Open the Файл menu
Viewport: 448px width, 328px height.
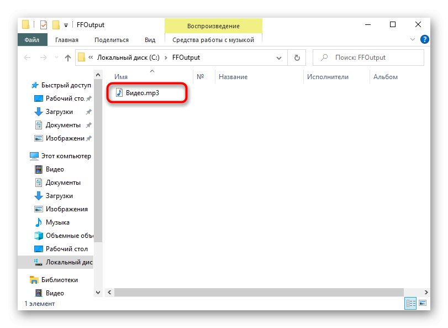point(32,40)
